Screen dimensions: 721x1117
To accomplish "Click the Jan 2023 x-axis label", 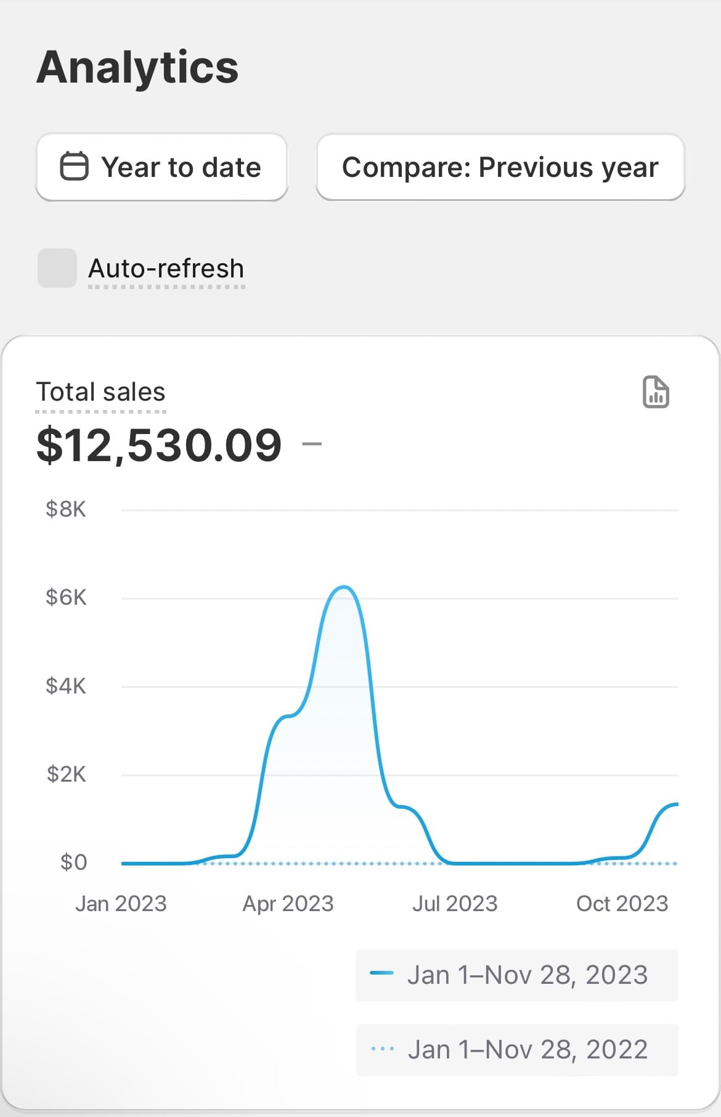I will click(121, 904).
